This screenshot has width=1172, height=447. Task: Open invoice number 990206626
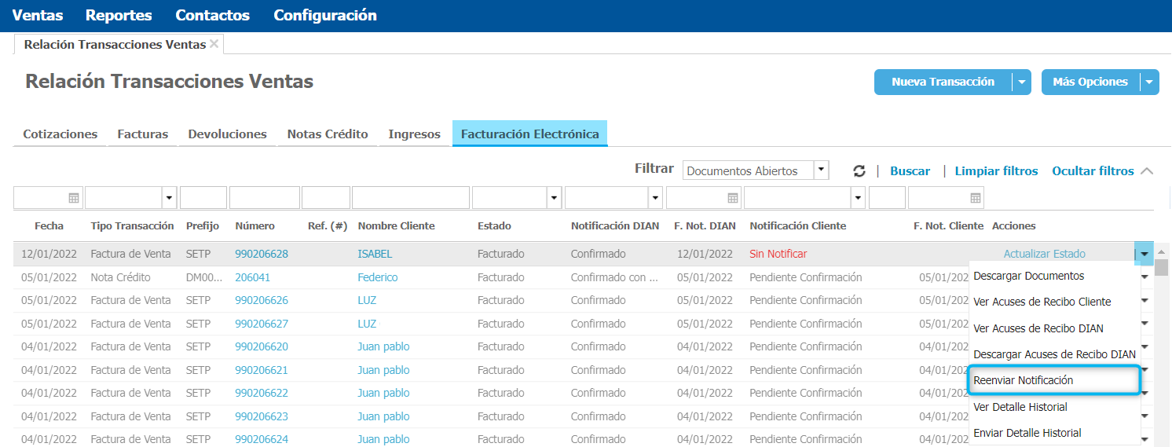(262, 300)
